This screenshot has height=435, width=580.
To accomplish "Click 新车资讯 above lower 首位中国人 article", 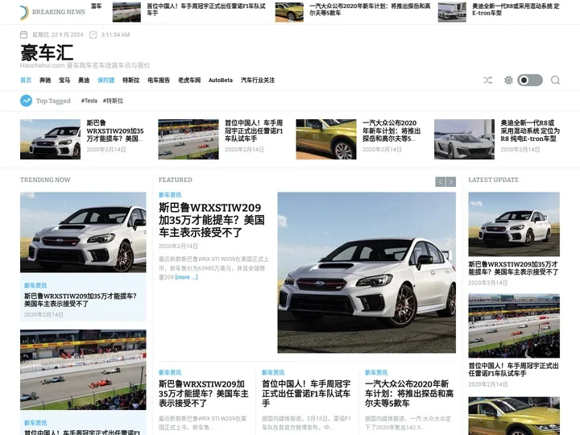I will point(273,372).
